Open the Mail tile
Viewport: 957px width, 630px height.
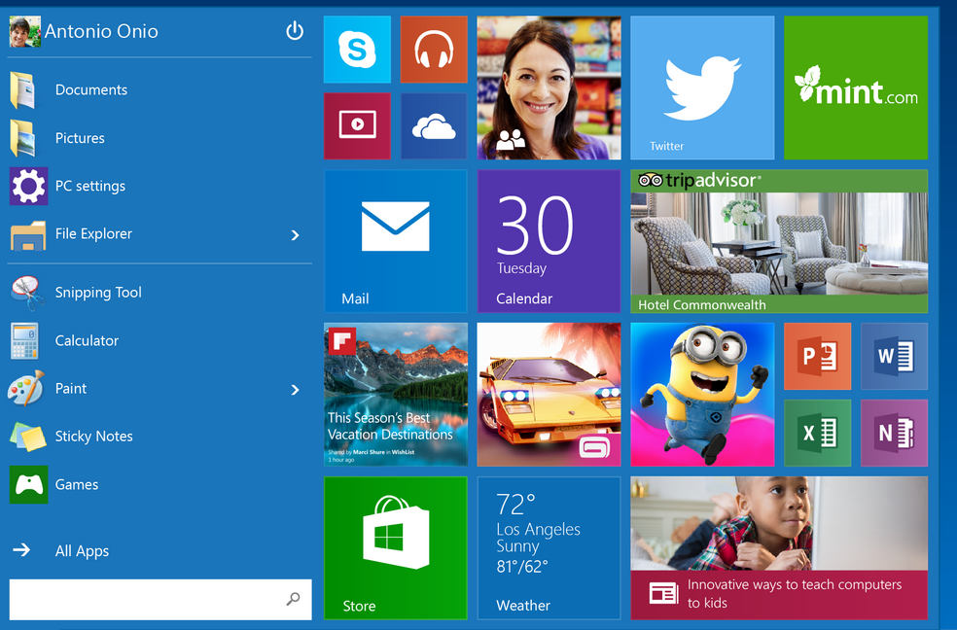(396, 241)
